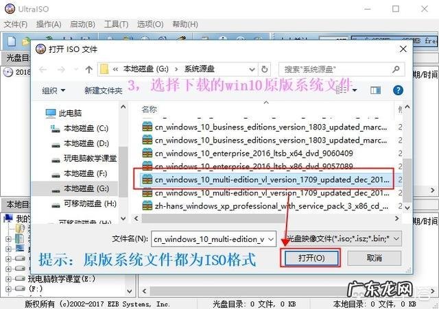Refresh the folder with the refresh icon
This screenshot has height=309, width=439.
(x=264, y=69)
